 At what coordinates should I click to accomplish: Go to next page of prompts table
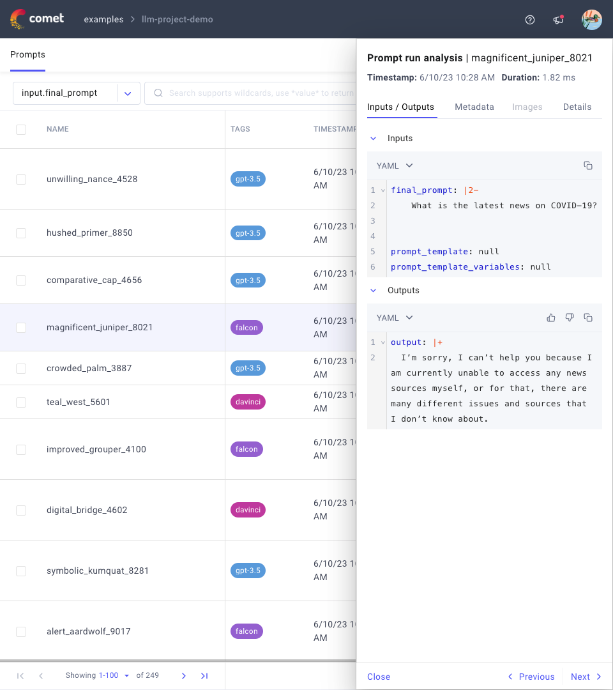tap(184, 675)
